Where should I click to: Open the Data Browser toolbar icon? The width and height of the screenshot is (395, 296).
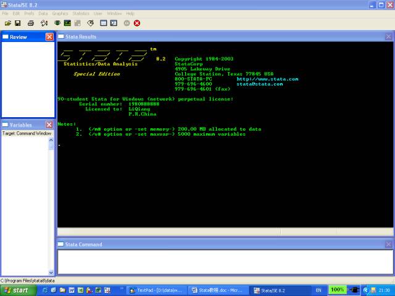[x=114, y=23]
